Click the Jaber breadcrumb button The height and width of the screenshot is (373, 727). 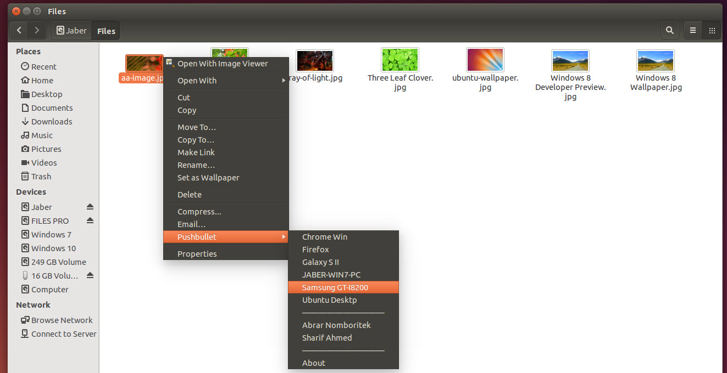[x=71, y=31]
